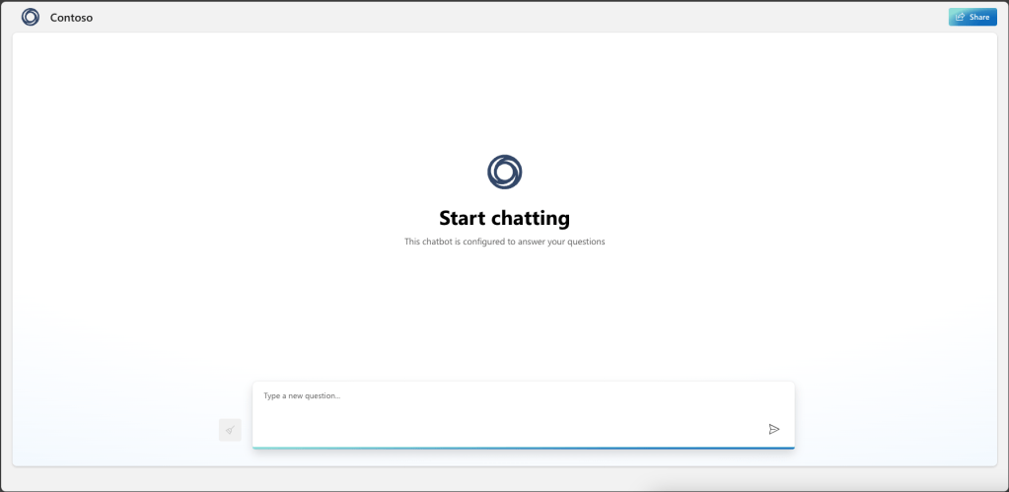Click empty header space left of Share
Screen dimensions: 1009x492
[x=592, y=17]
